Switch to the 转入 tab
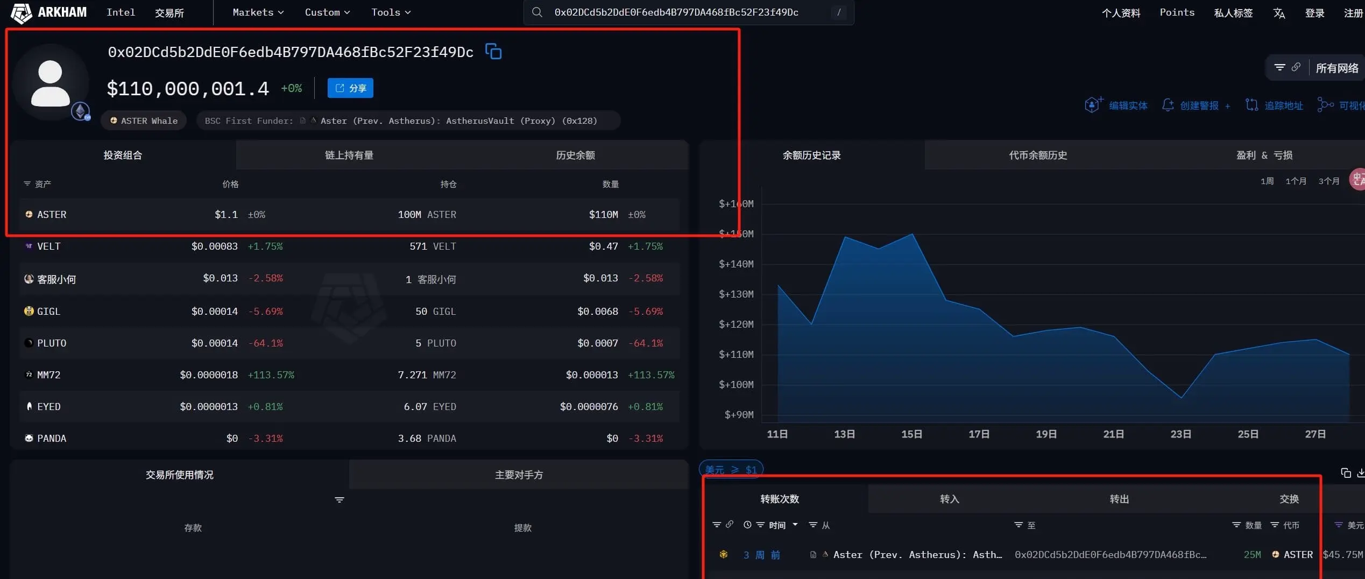The image size is (1365, 579). point(950,499)
